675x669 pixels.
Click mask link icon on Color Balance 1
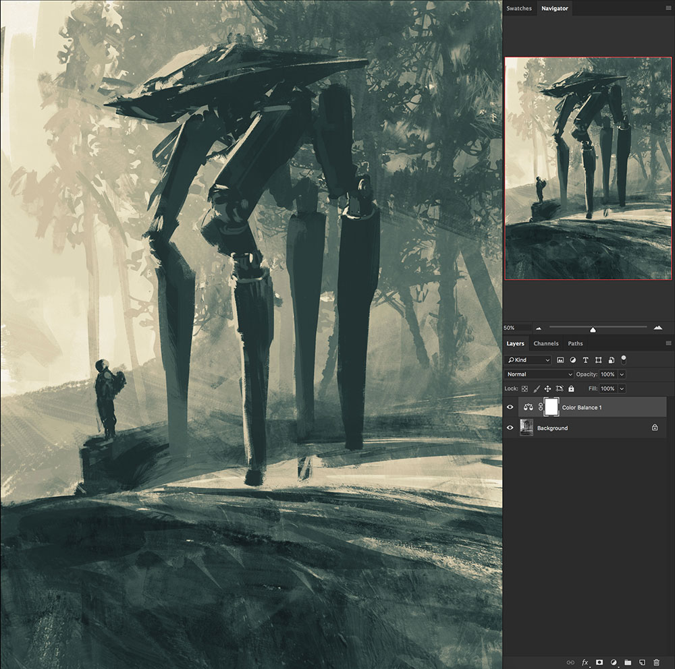540,407
